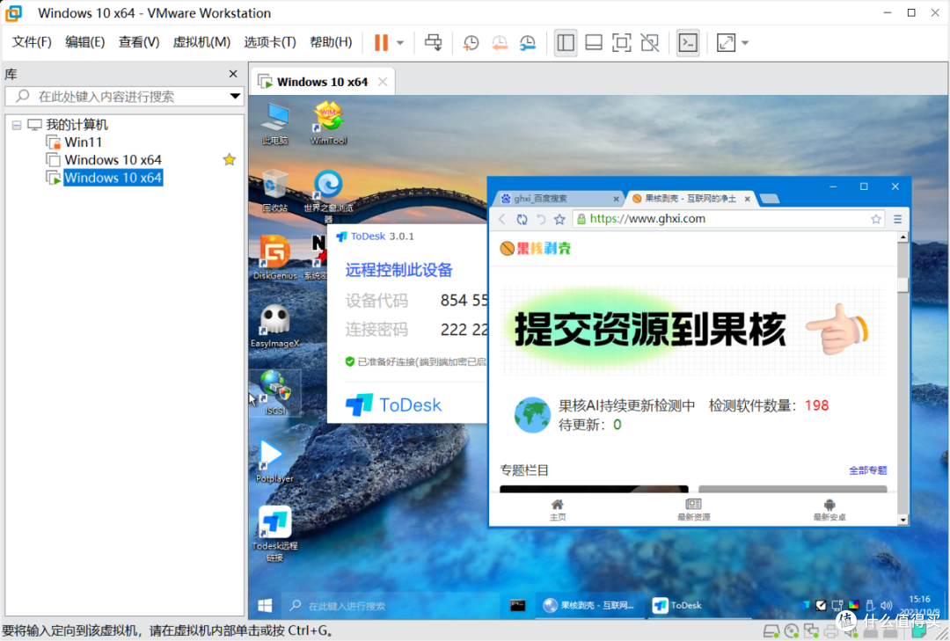950x641 pixels.
Task: Open the library search dropdown arrow
Action: [x=235, y=97]
